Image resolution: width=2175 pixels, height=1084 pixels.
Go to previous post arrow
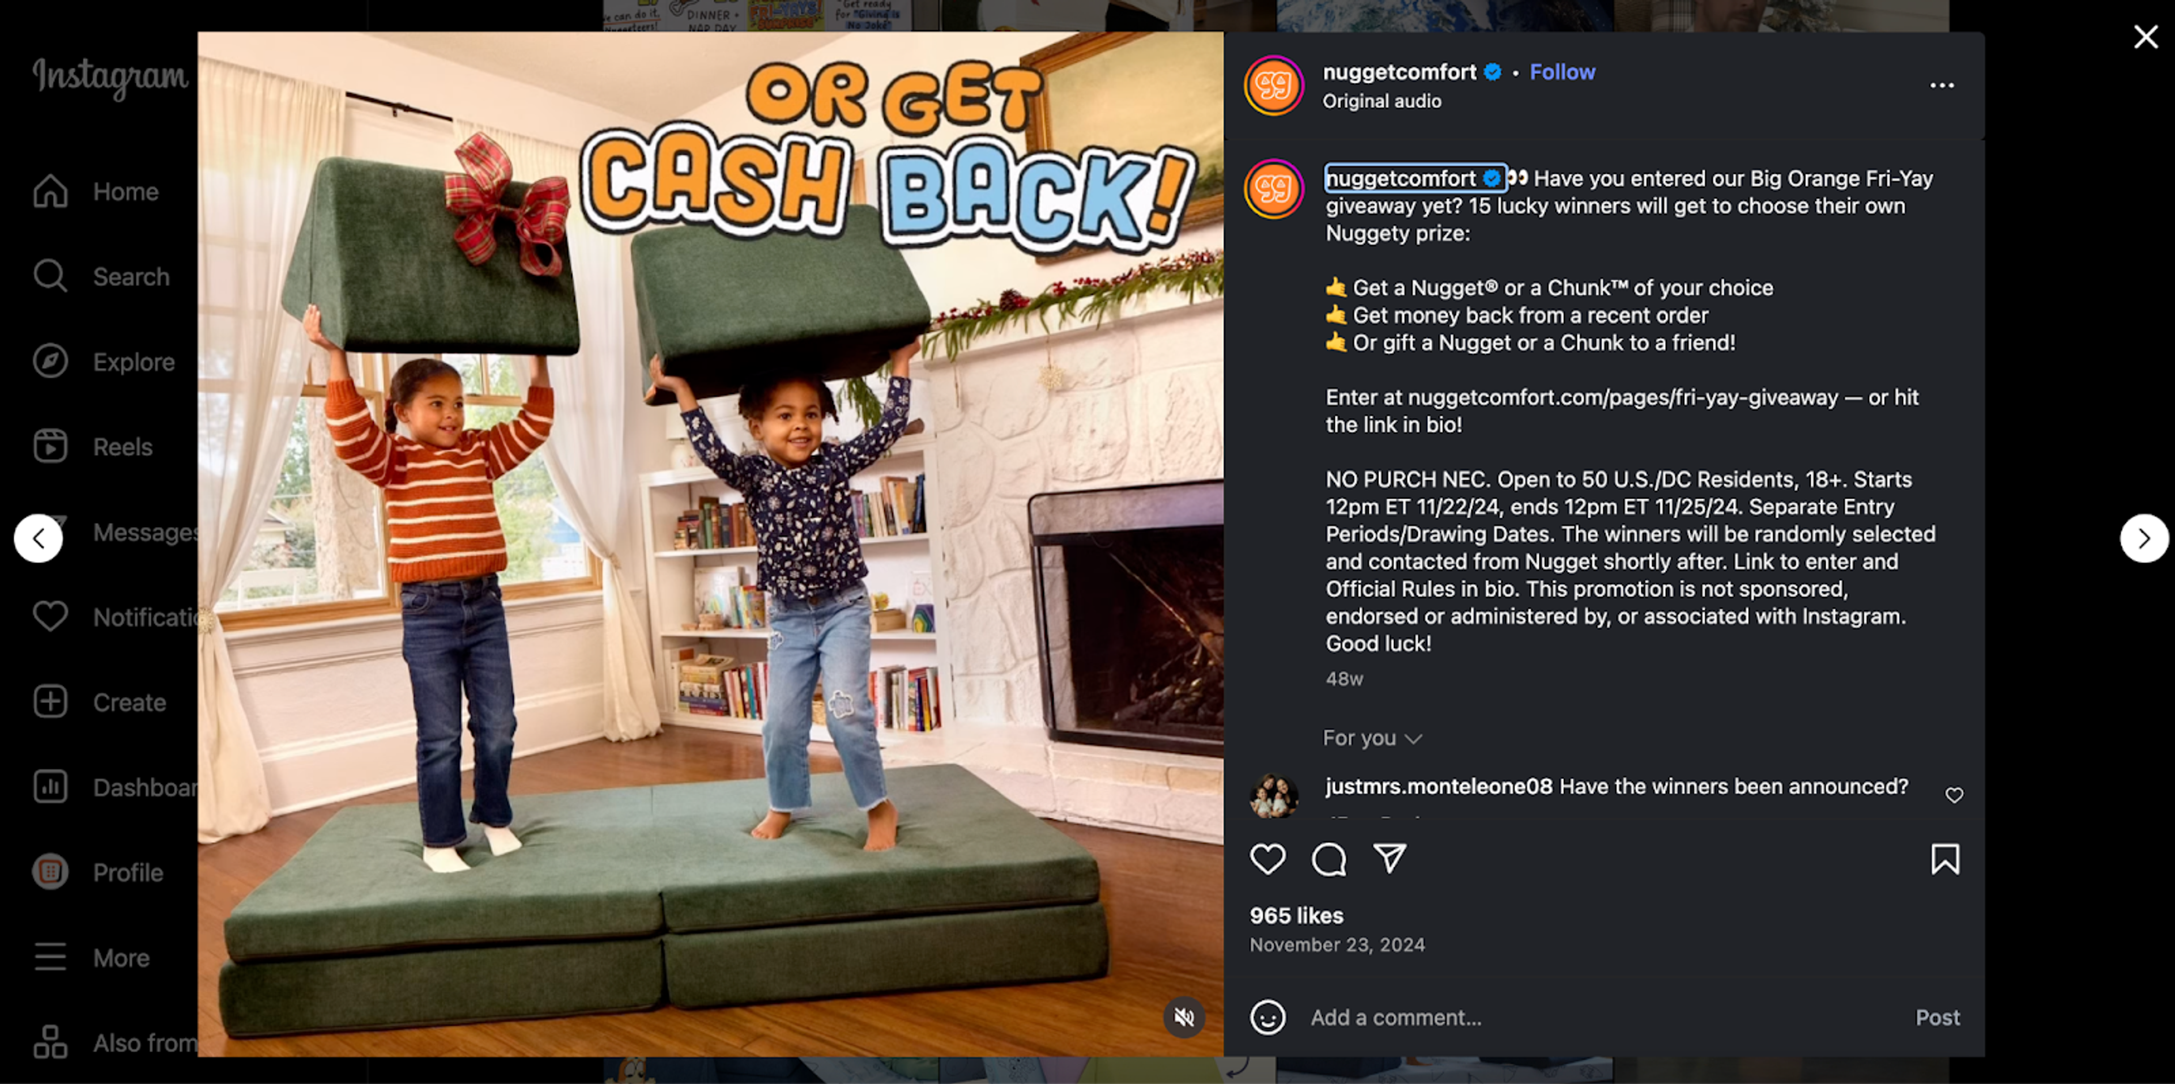click(38, 538)
